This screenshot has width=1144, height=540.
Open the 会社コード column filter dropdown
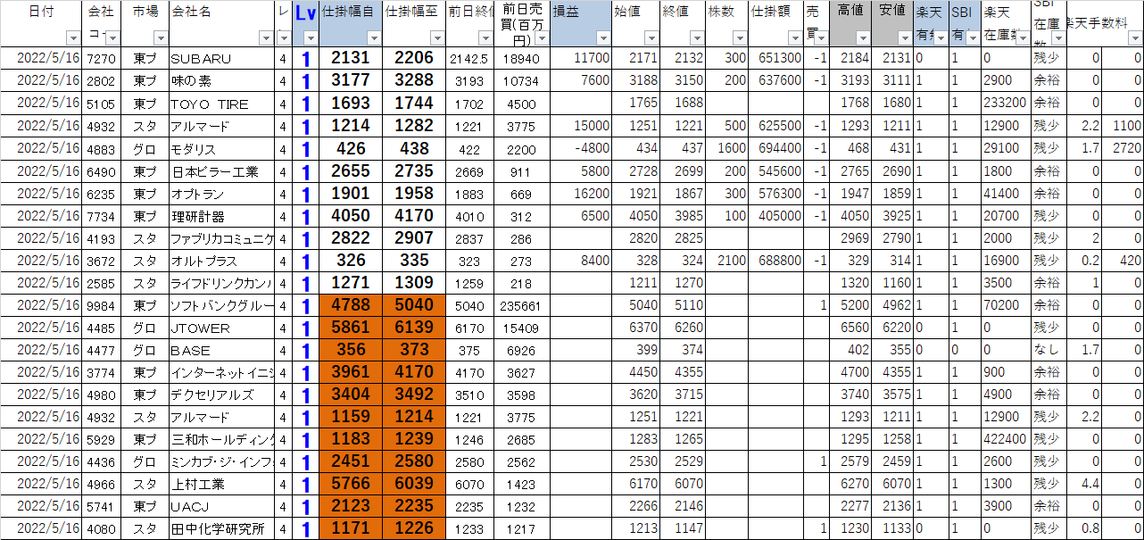click(112, 38)
